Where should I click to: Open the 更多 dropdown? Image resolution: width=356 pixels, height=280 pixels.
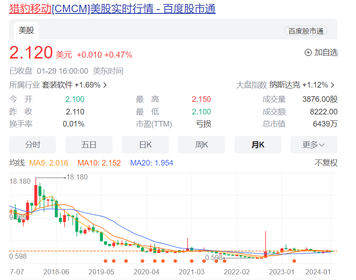click(314, 145)
